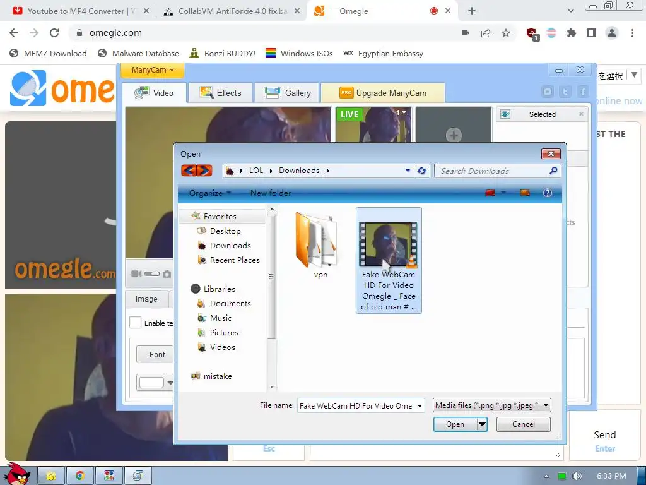Expand the address path history dropdown
Viewport: 646px width, 485px height.
(408, 171)
